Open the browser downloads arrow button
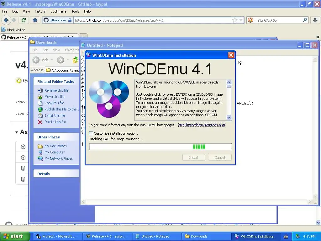Image resolution: width=321 pixels, height=241 pixels. point(315,20)
